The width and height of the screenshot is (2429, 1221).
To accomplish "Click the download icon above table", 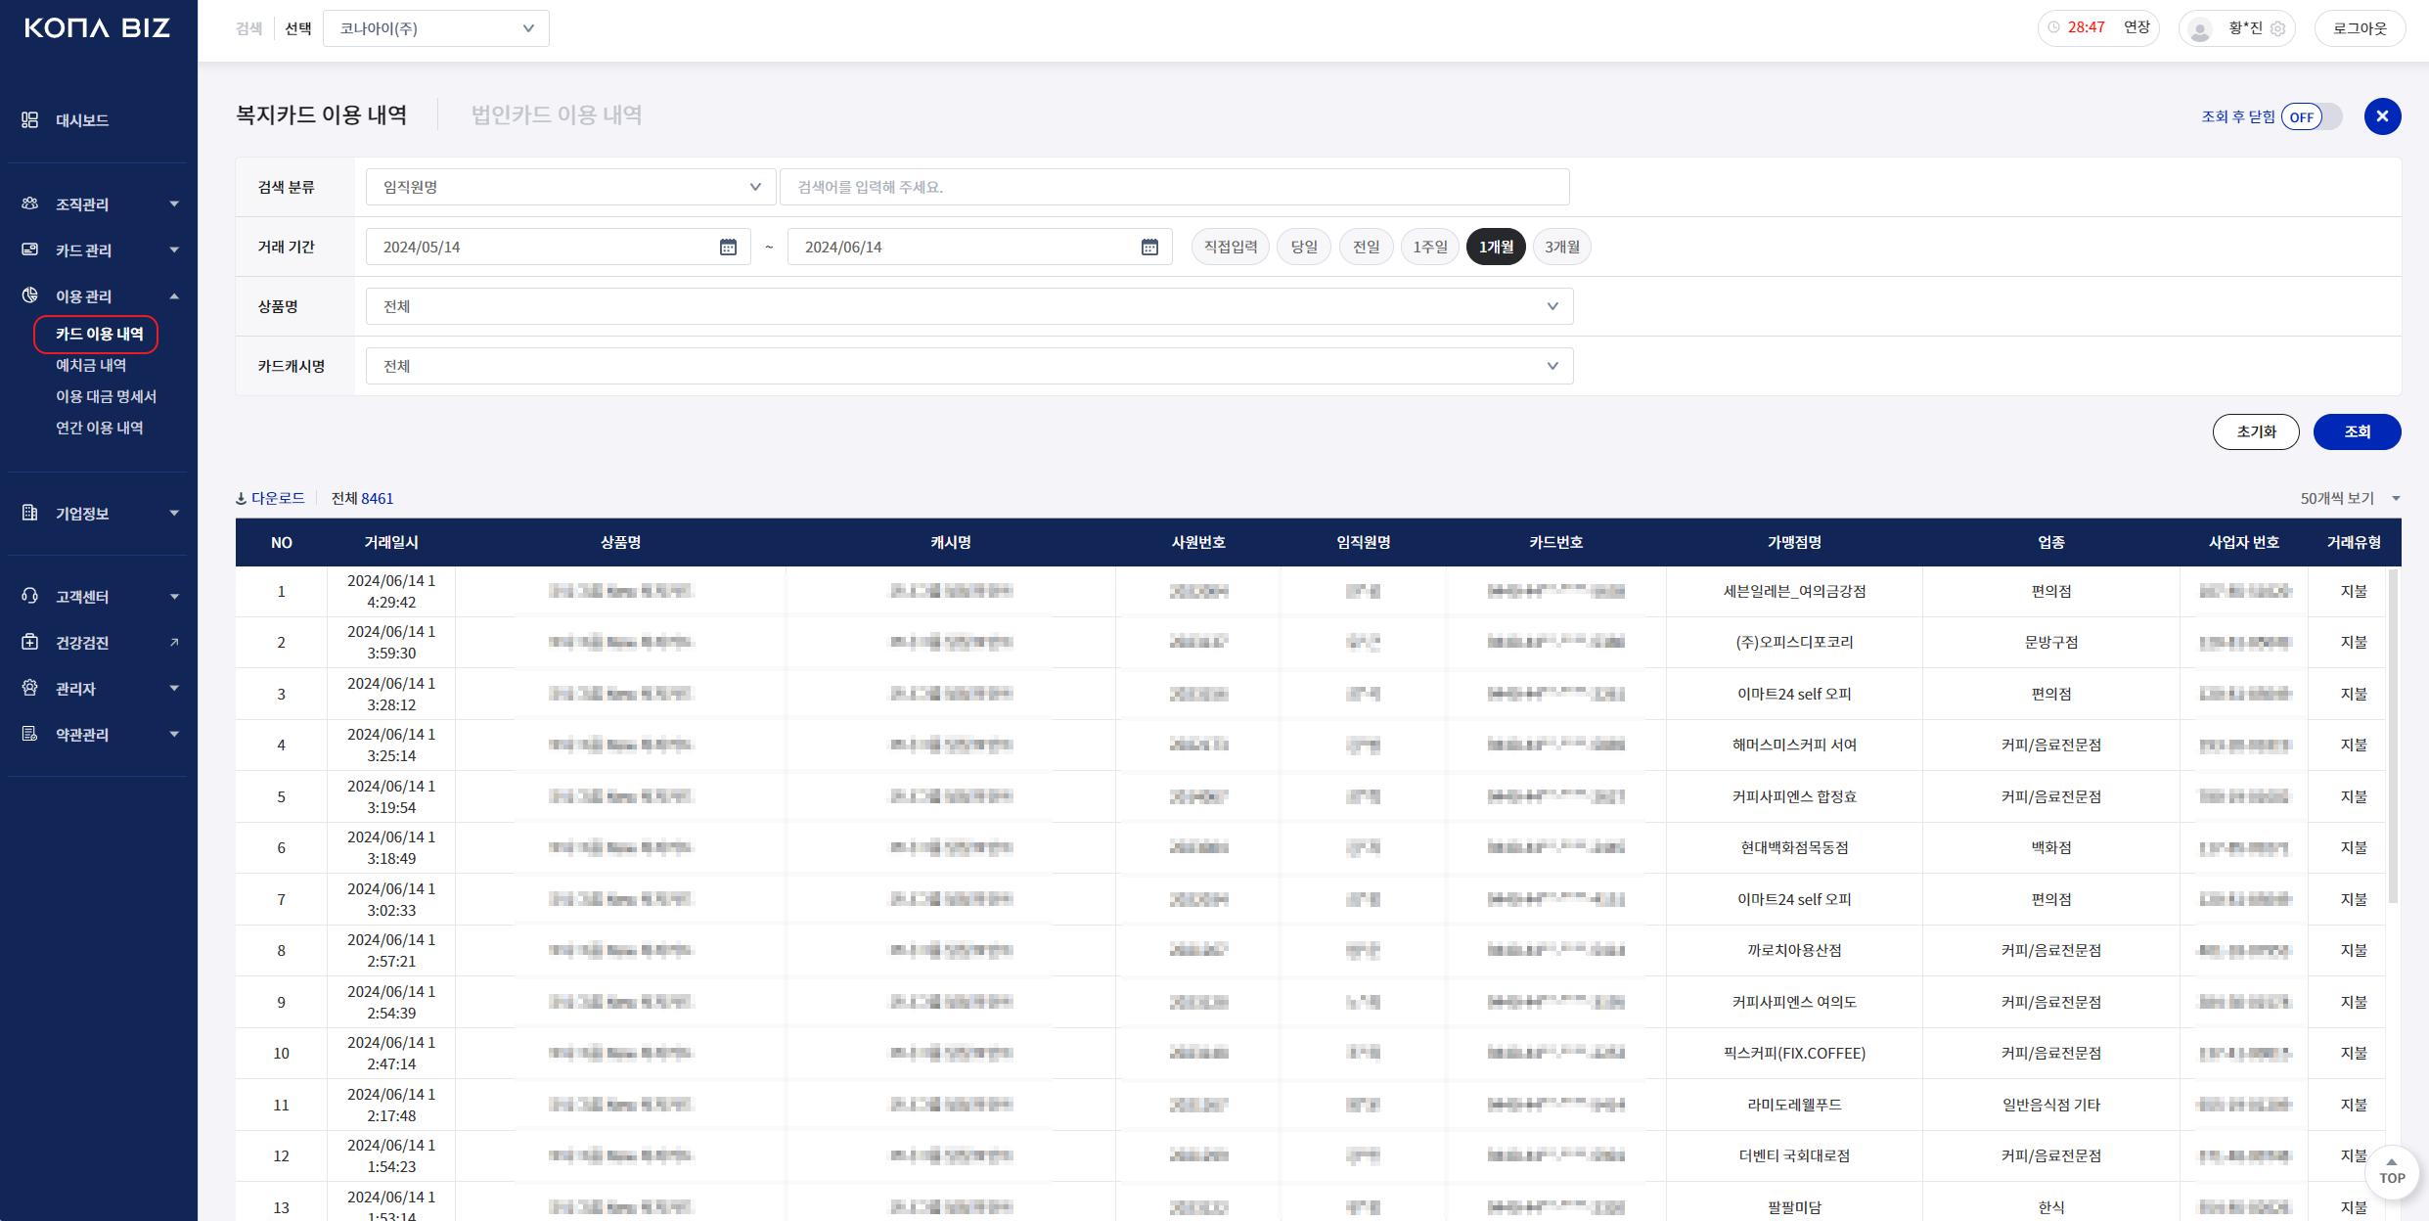I will coord(242,499).
